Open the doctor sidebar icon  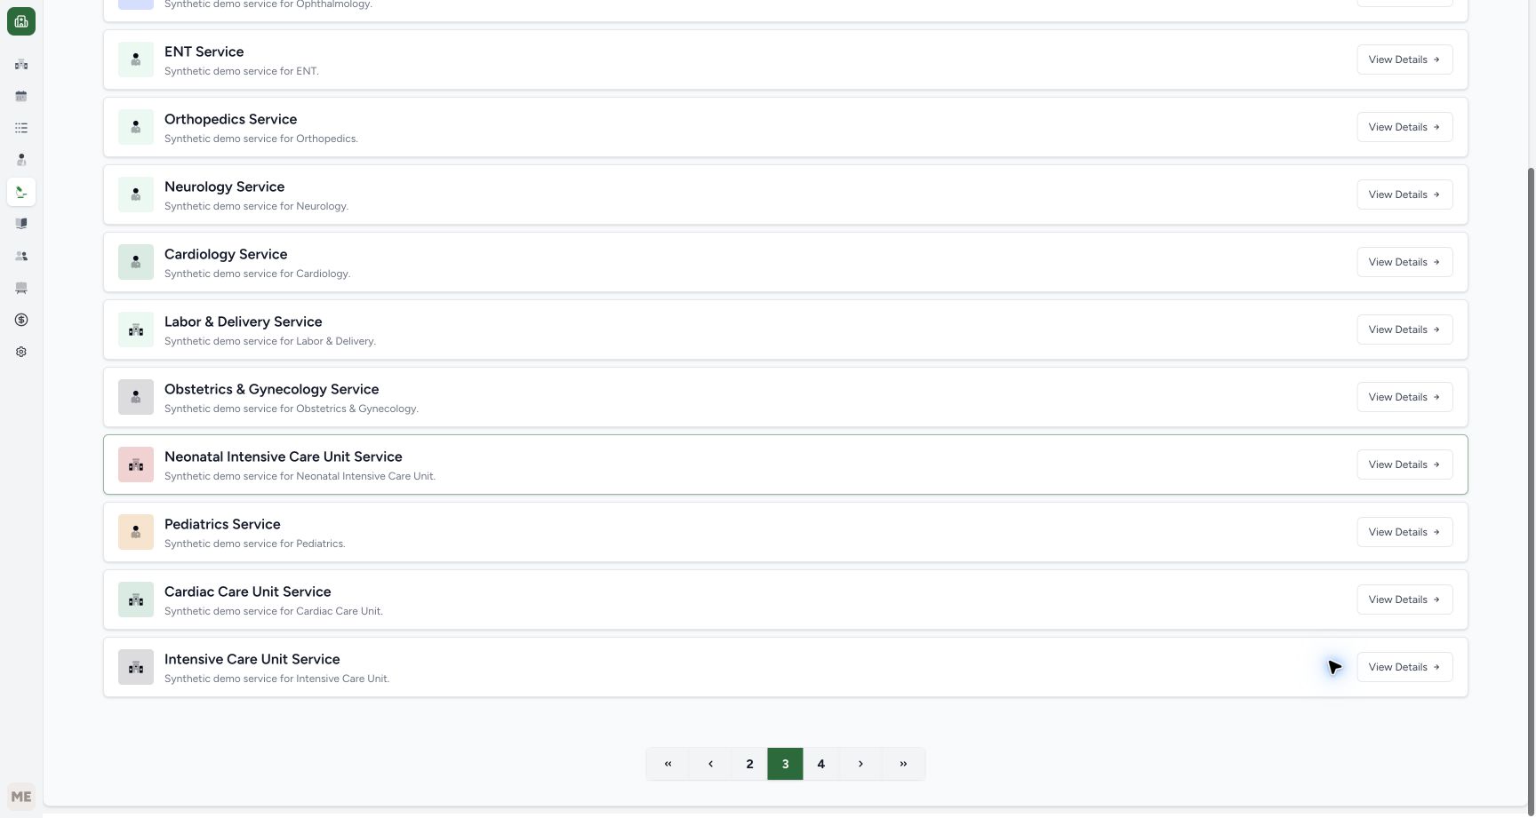(x=21, y=160)
